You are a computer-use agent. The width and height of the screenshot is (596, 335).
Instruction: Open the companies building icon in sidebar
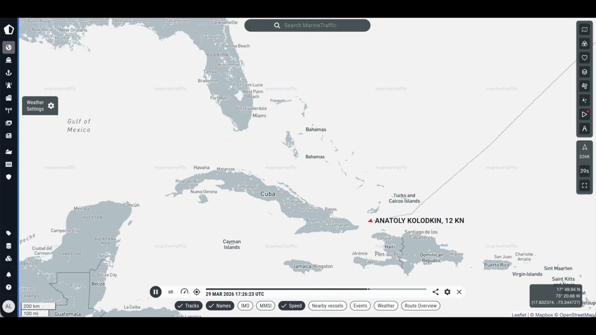[x=8, y=98]
